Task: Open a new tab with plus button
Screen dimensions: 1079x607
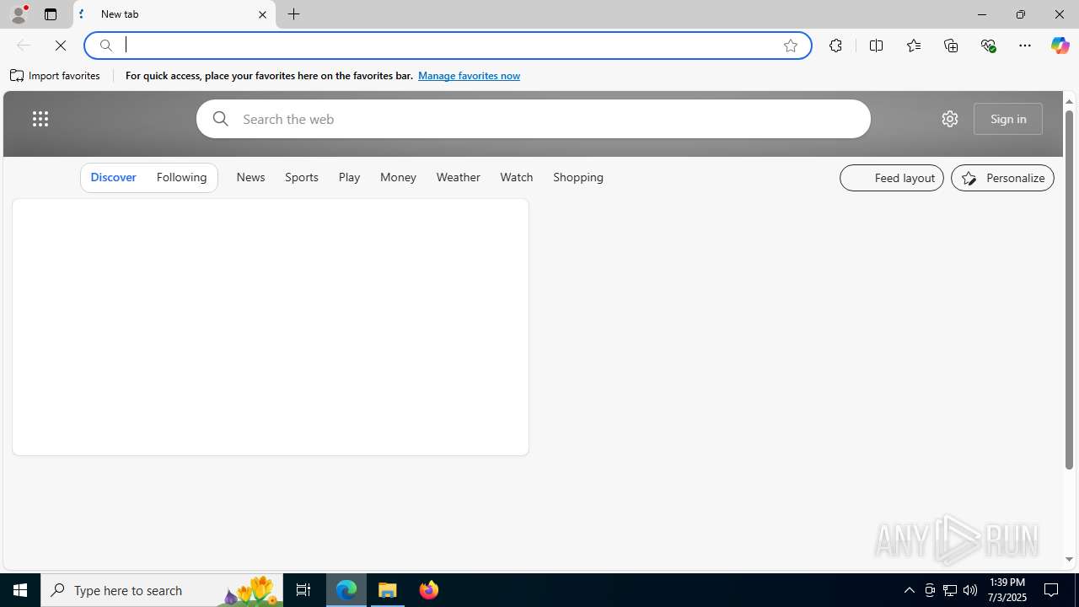Action: point(294,14)
